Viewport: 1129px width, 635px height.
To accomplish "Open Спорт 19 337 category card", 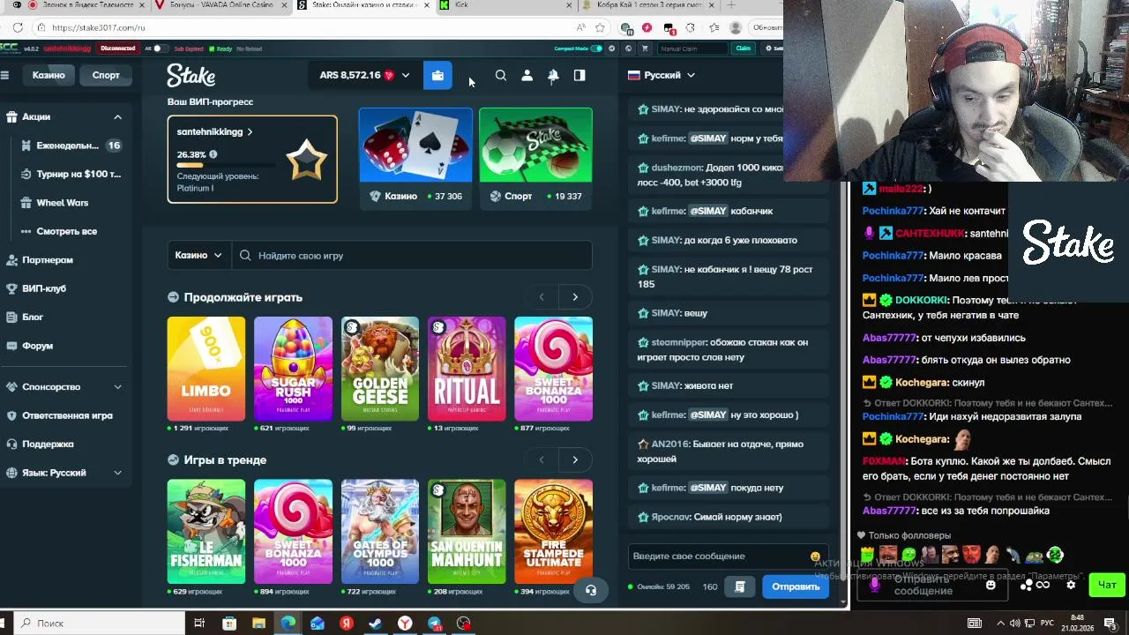I will click(535, 159).
